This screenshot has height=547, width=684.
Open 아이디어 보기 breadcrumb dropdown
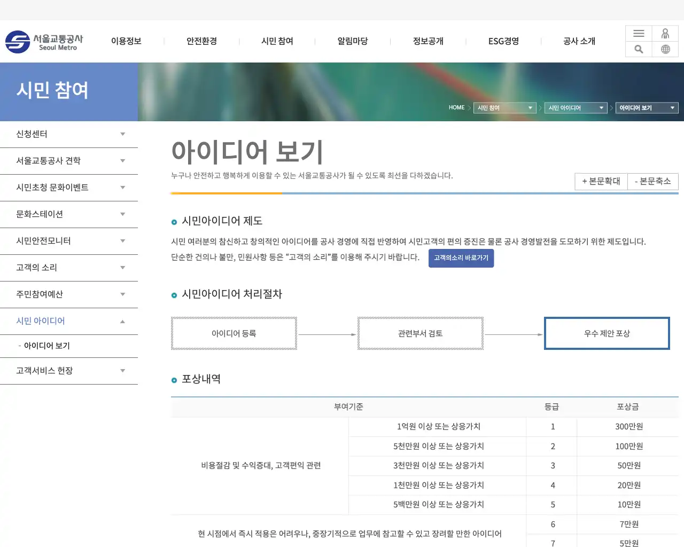pyautogui.click(x=647, y=108)
